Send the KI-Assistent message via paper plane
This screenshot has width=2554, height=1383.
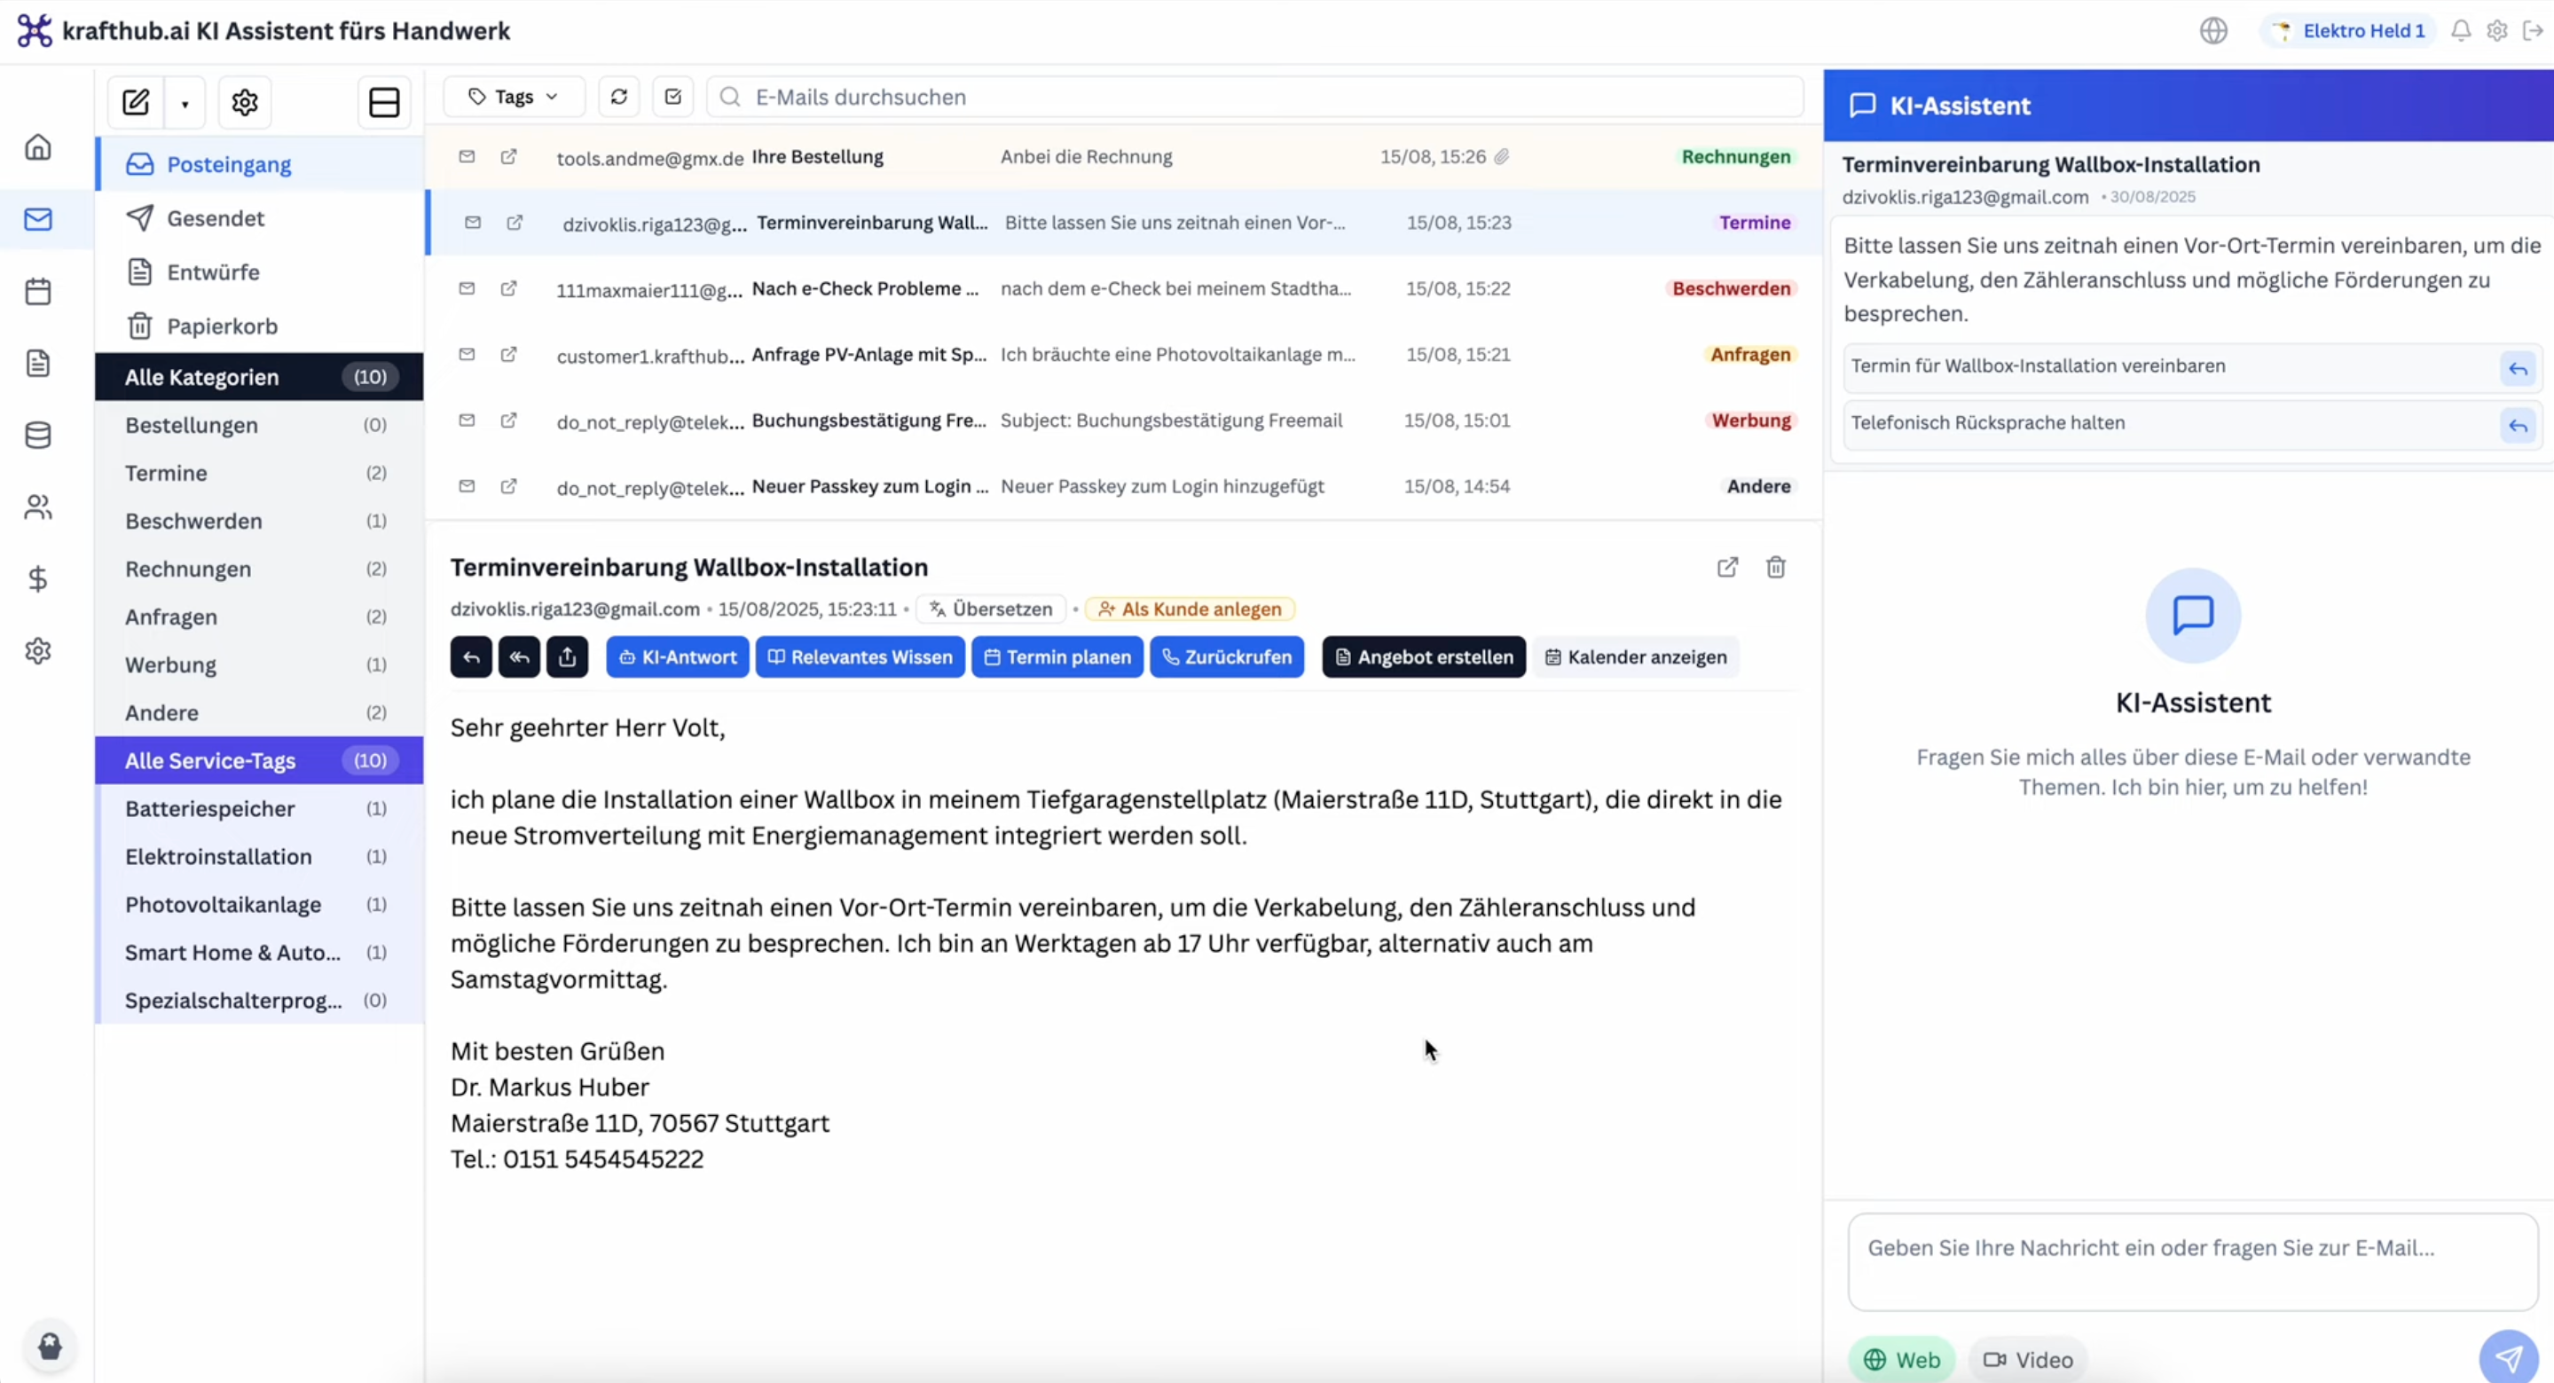point(2509,1357)
